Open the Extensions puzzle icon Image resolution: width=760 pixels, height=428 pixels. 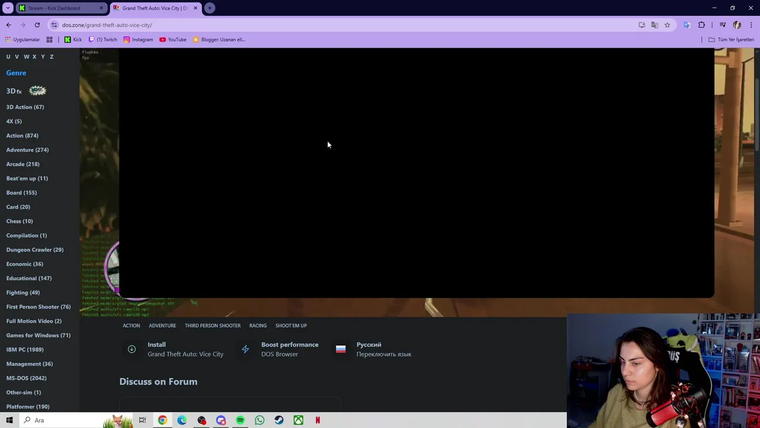pos(702,25)
